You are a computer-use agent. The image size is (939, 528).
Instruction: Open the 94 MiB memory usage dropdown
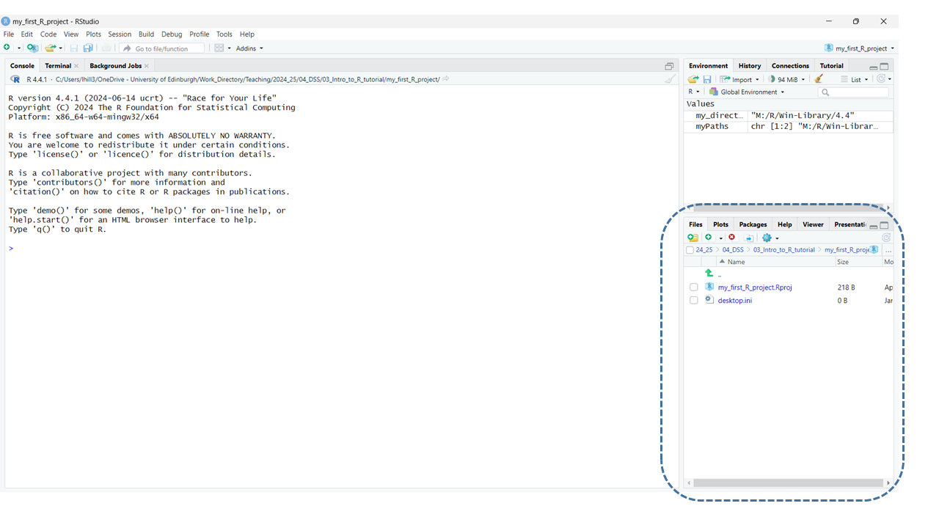point(787,79)
